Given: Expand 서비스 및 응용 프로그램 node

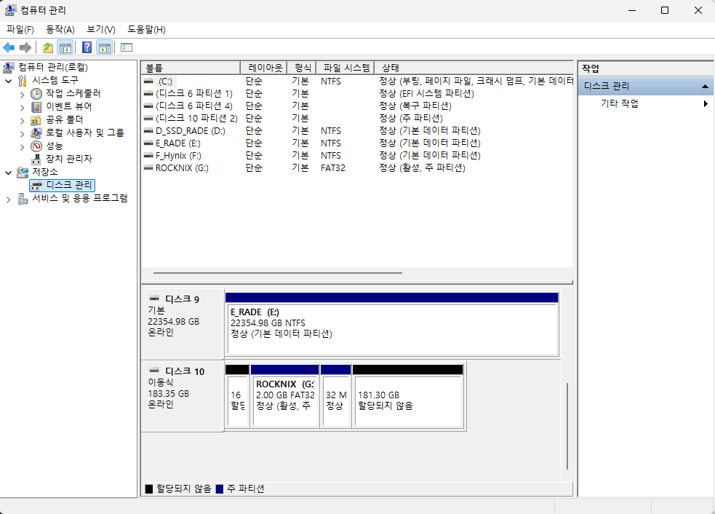Looking at the screenshot, I should [x=8, y=199].
